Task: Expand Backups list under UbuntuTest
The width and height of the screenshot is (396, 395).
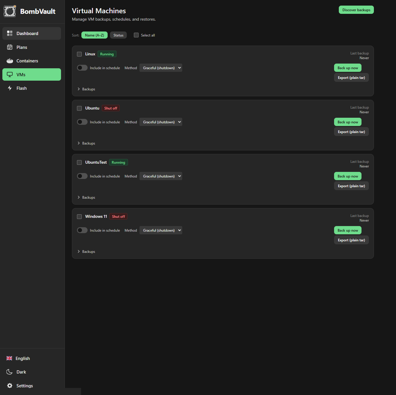Action: (x=86, y=197)
